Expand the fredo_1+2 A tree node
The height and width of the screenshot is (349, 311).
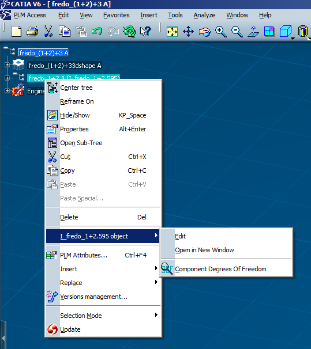click(x=7, y=78)
